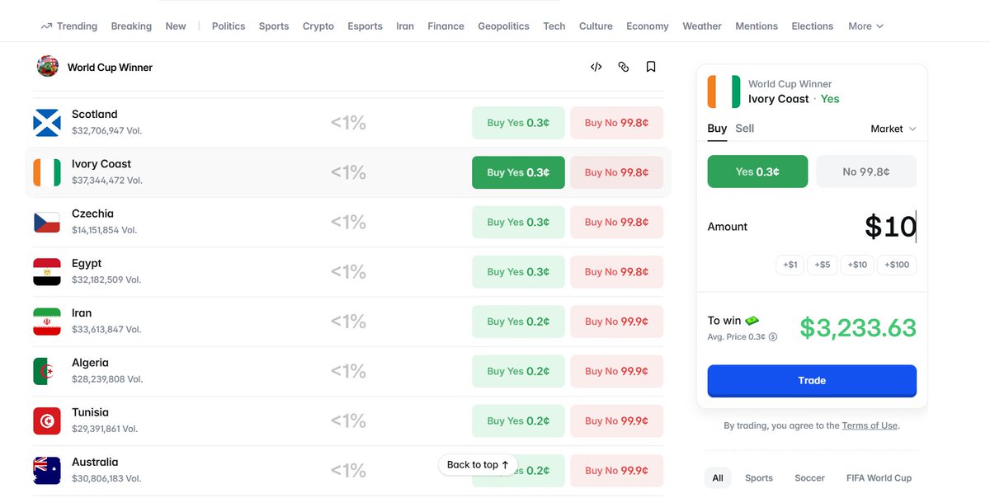
Task: Click the $10 amount input field
Action: (890, 226)
